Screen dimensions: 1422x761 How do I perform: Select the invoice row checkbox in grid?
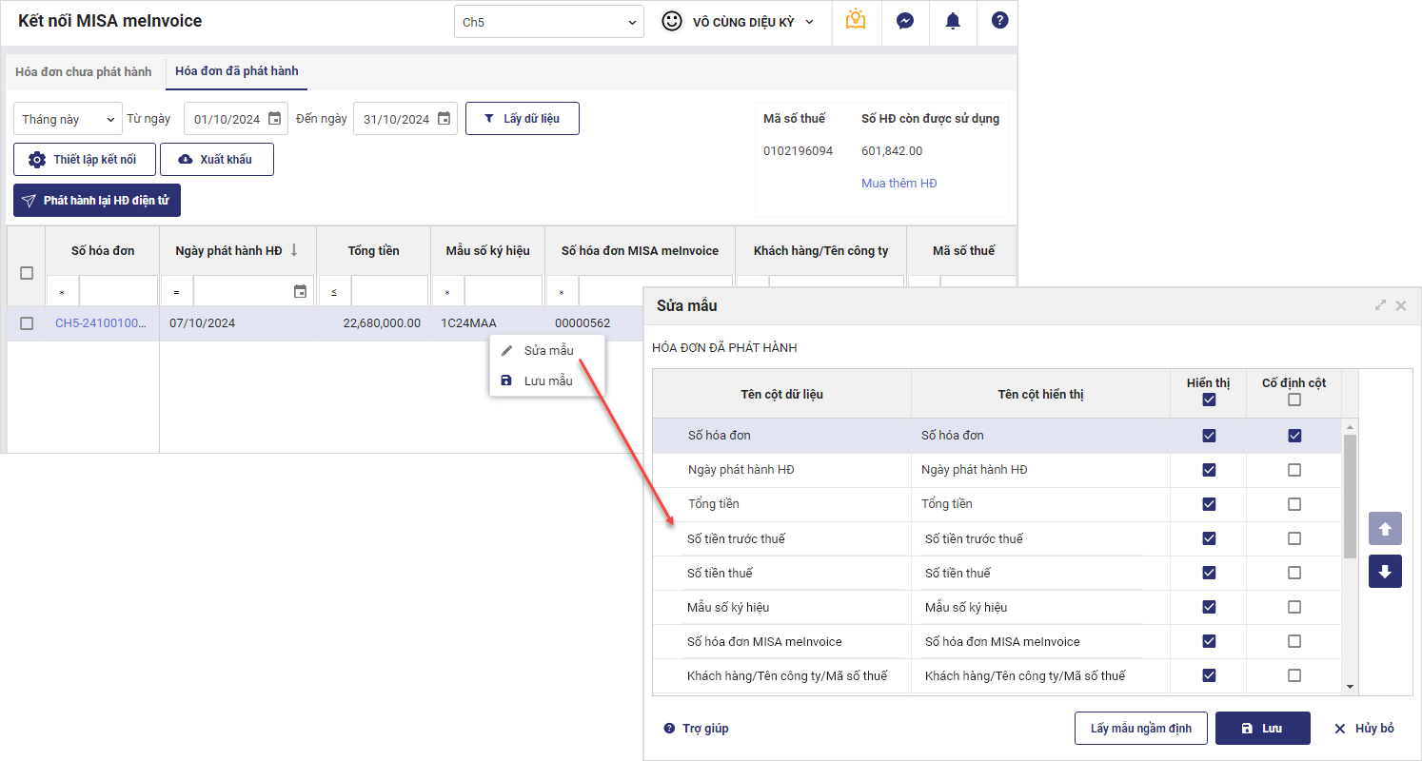click(27, 323)
